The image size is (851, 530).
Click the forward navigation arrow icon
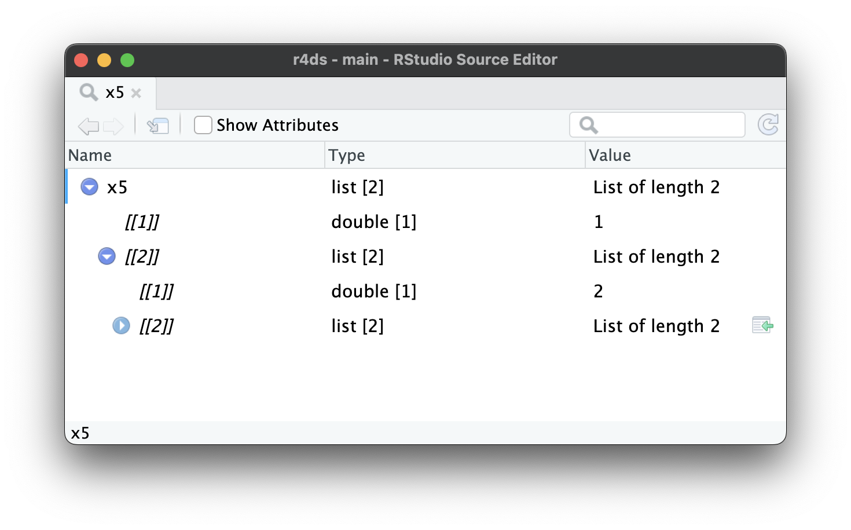click(113, 126)
